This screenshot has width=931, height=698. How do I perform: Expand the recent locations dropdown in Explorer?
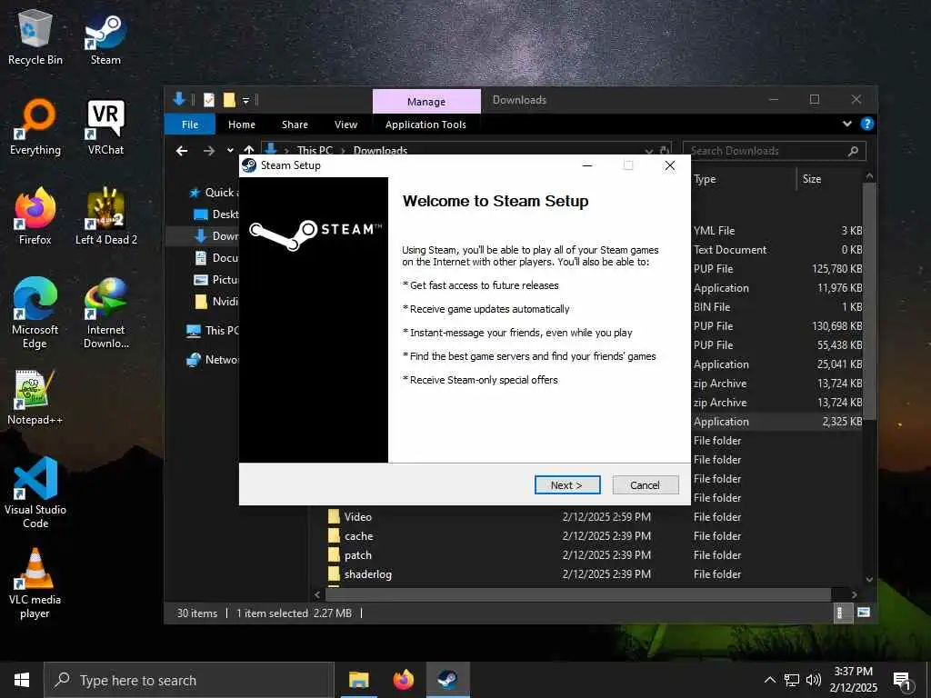click(x=230, y=151)
